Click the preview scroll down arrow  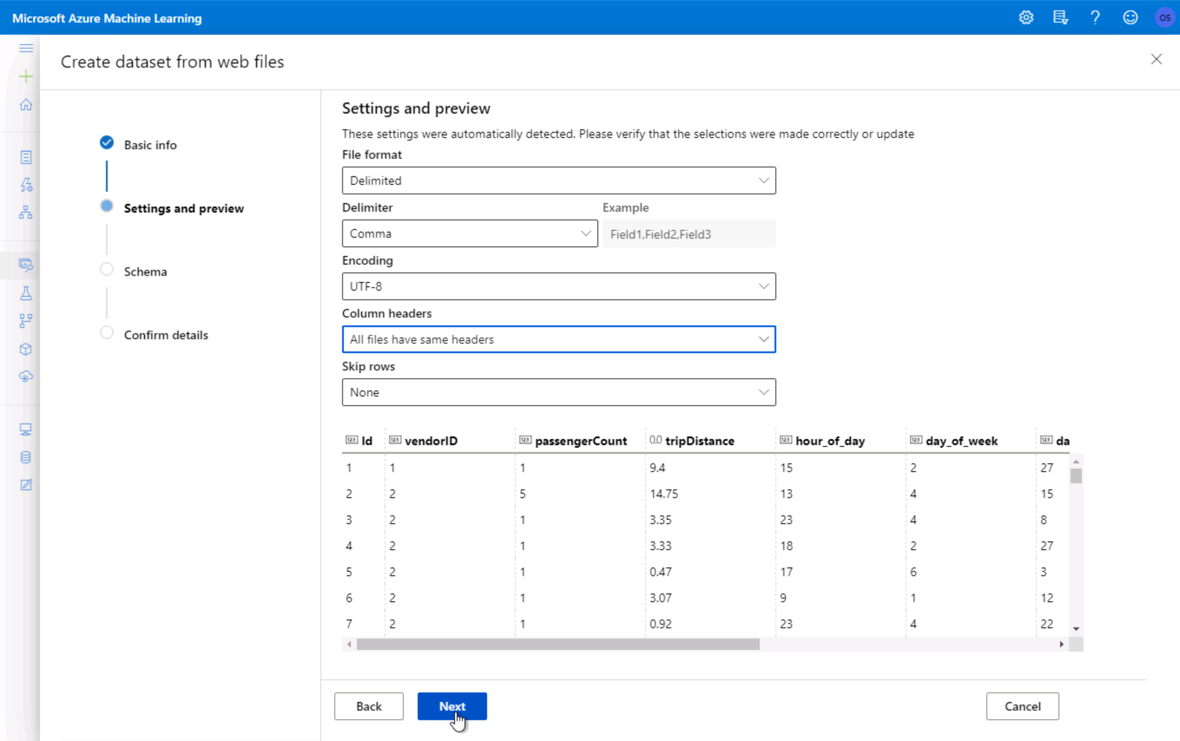[x=1076, y=629]
